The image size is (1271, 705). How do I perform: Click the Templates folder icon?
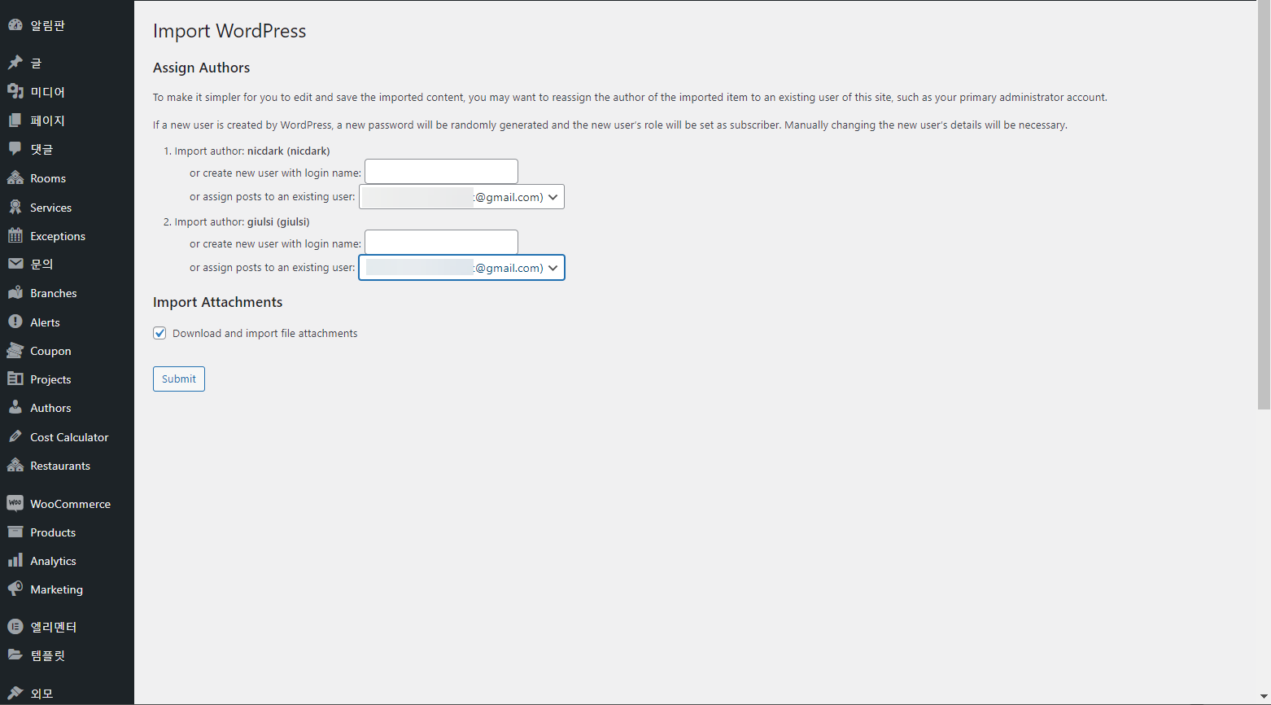15,655
